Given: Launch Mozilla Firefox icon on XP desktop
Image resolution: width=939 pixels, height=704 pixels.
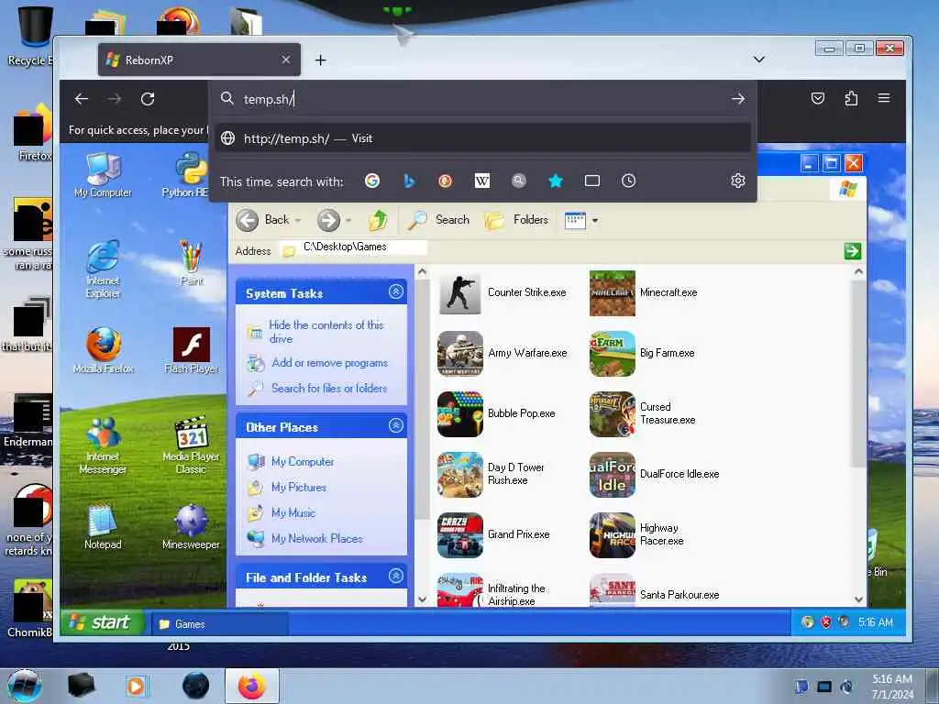Looking at the screenshot, I should click(103, 350).
